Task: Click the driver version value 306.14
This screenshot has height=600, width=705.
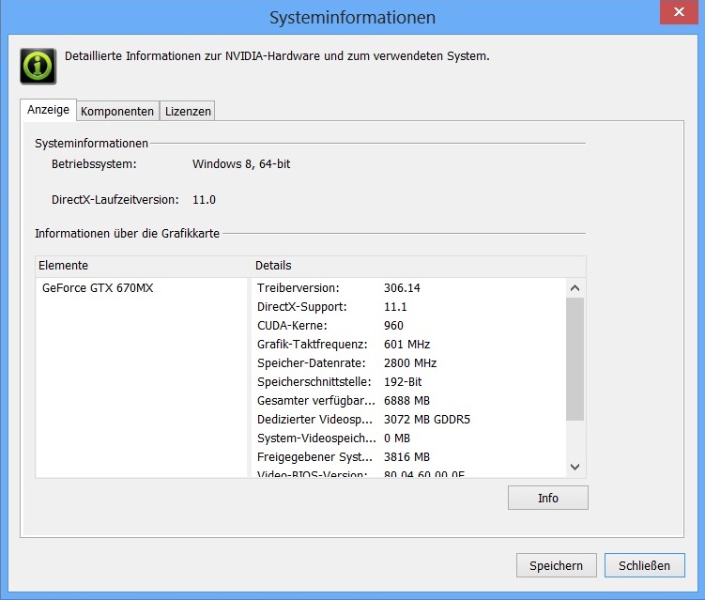Action: pos(402,288)
